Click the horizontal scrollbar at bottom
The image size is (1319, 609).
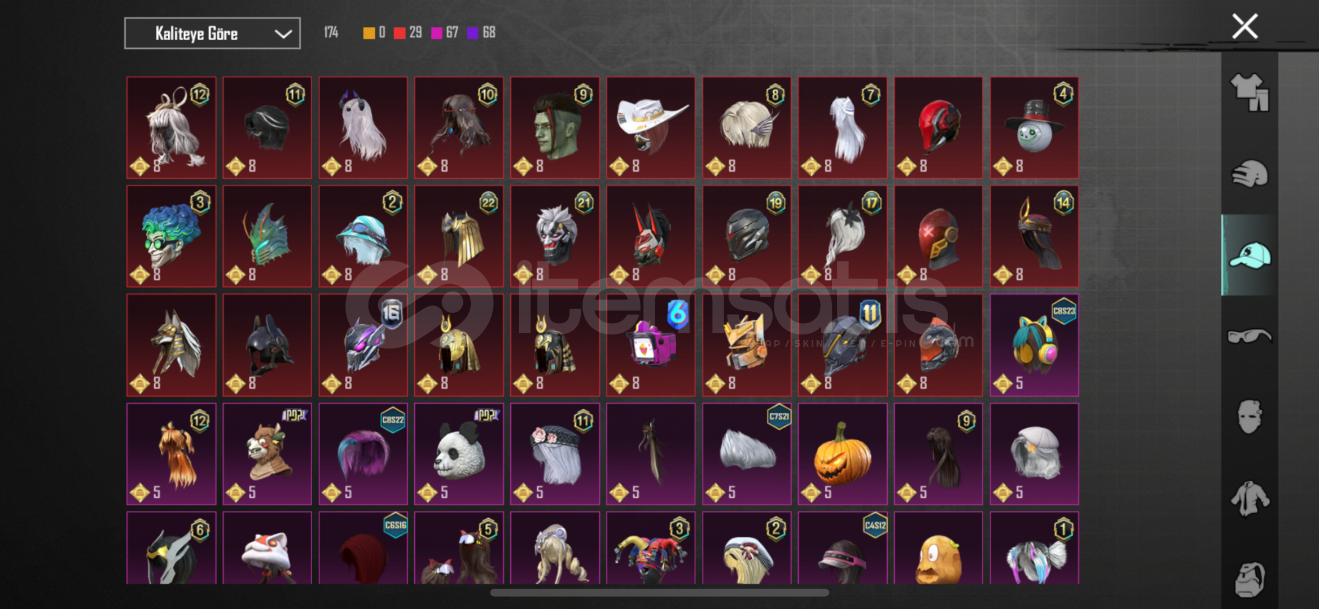pyautogui.click(x=659, y=592)
